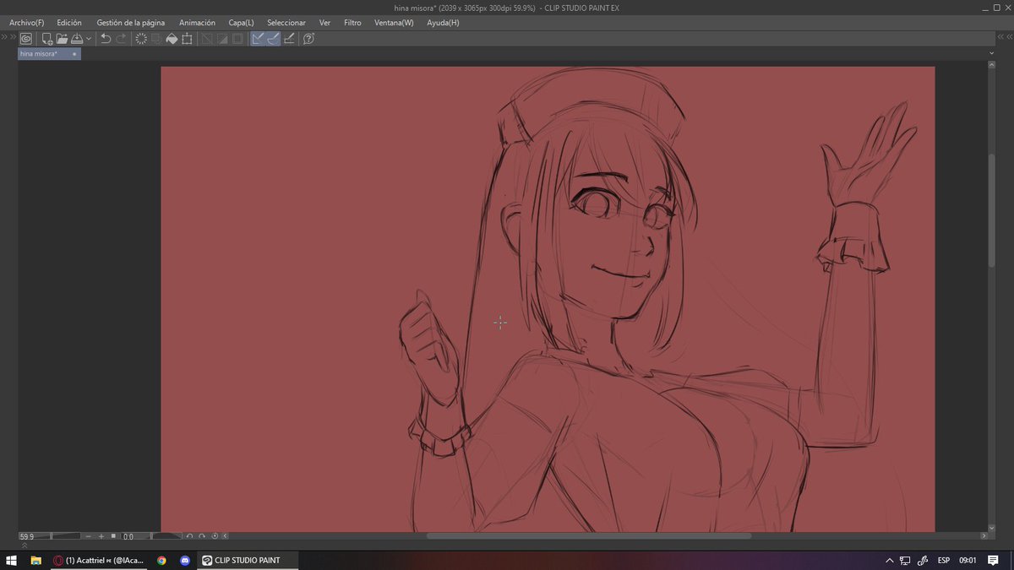
Task: Toggle Snap to Special Ruler
Action: point(273,39)
